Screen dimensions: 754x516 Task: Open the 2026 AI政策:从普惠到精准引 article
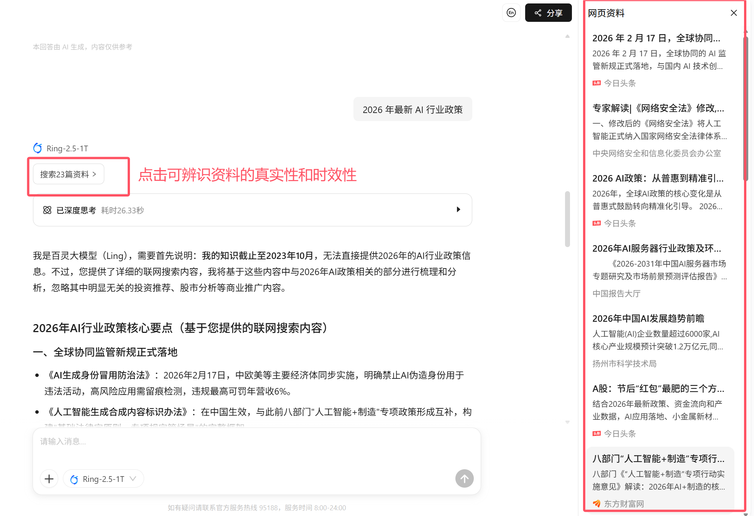[x=658, y=179]
